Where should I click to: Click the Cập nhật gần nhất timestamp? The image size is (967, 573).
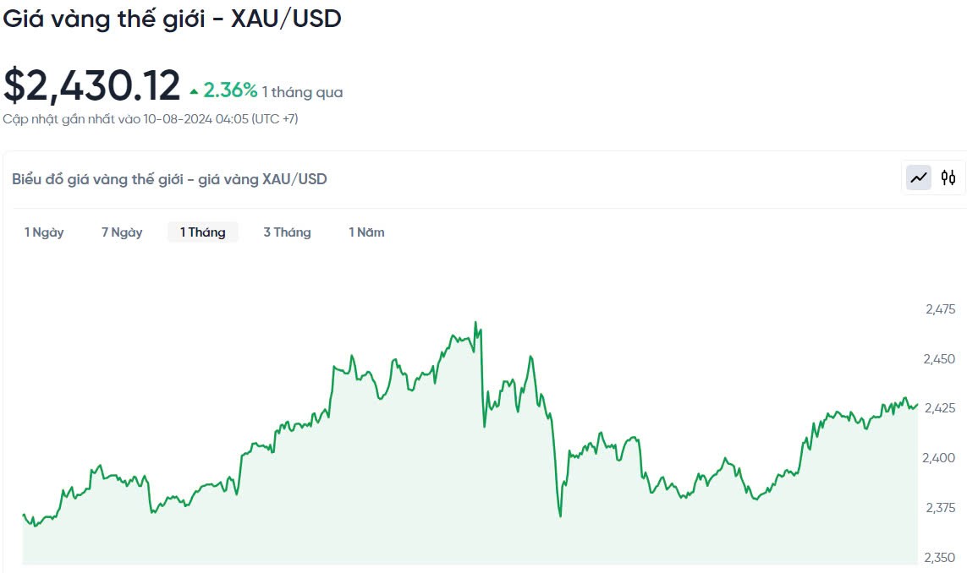tap(150, 119)
